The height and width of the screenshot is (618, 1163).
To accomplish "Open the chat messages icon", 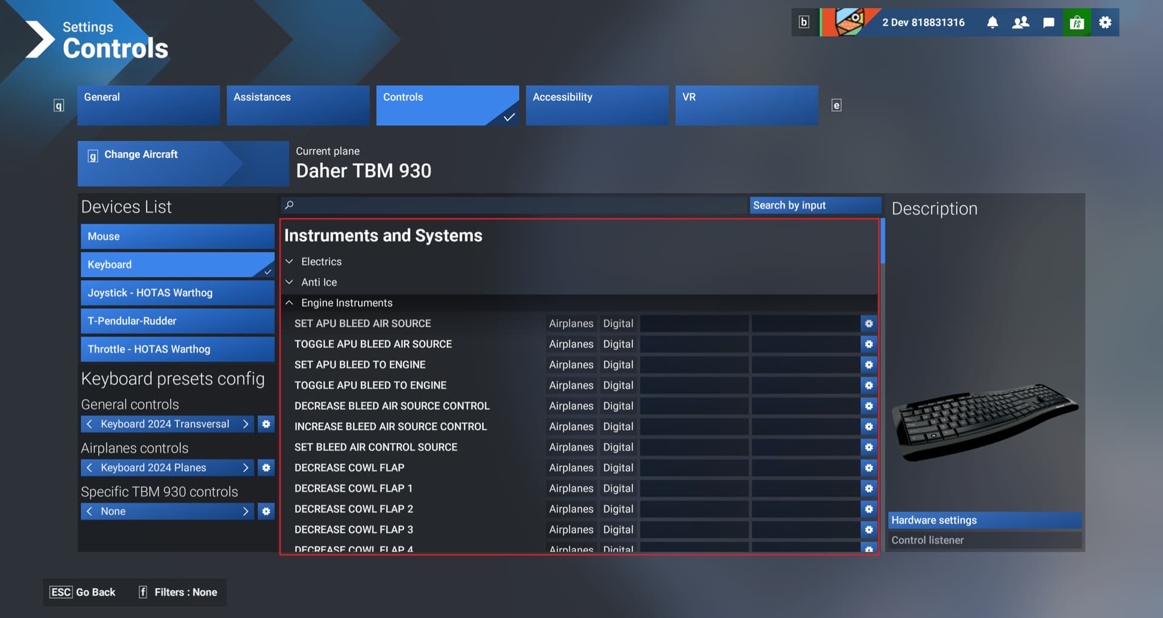I will [x=1049, y=22].
